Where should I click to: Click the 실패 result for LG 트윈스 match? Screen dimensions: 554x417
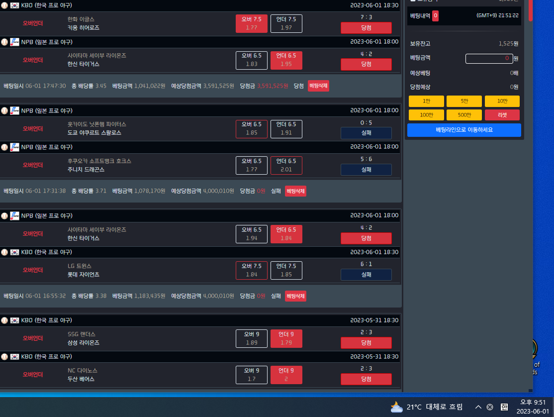[x=366, y=275]
